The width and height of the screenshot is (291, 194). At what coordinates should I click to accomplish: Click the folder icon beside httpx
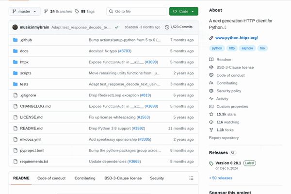click(16, 62)
